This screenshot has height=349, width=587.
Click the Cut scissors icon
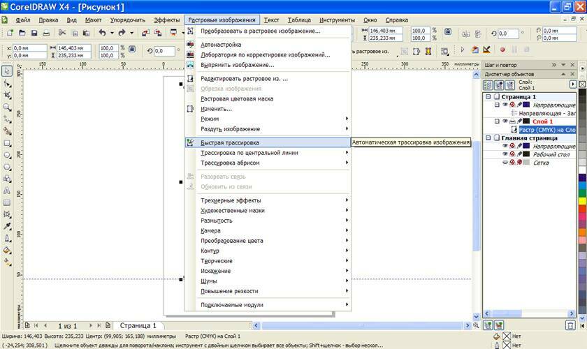coord(62,33)
